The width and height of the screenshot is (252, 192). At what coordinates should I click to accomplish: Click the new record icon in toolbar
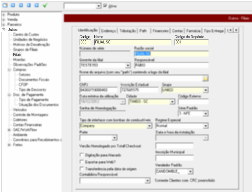(x=5, y=5)
